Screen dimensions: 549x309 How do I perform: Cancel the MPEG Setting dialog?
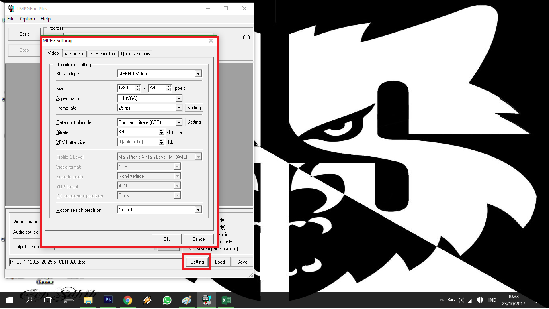[199, 239]
